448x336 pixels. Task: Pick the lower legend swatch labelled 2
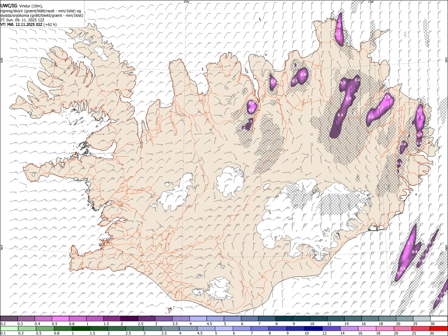(x=117, y=328)
